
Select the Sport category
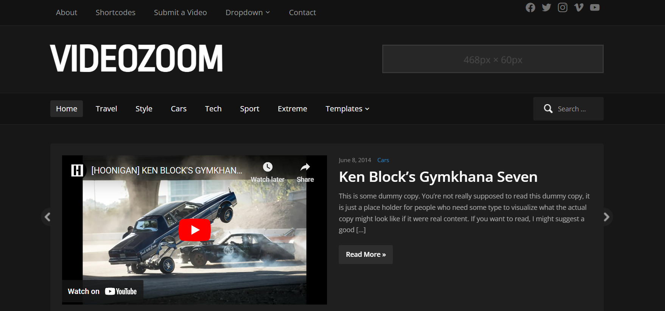[x=249, y=109]
